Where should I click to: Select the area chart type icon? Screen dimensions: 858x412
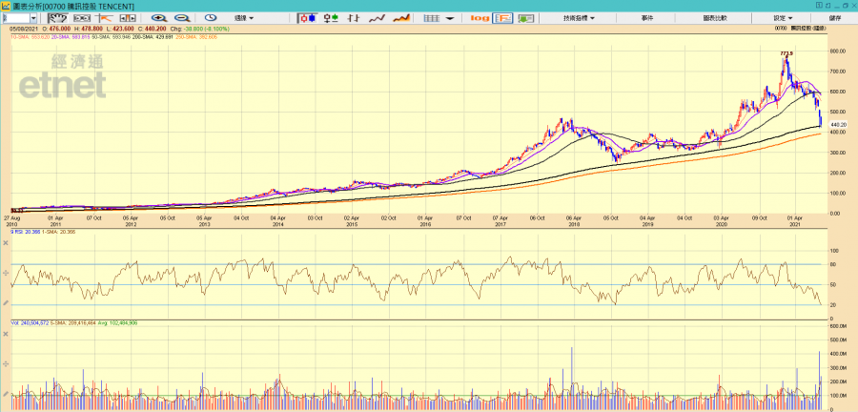(401, 17)
